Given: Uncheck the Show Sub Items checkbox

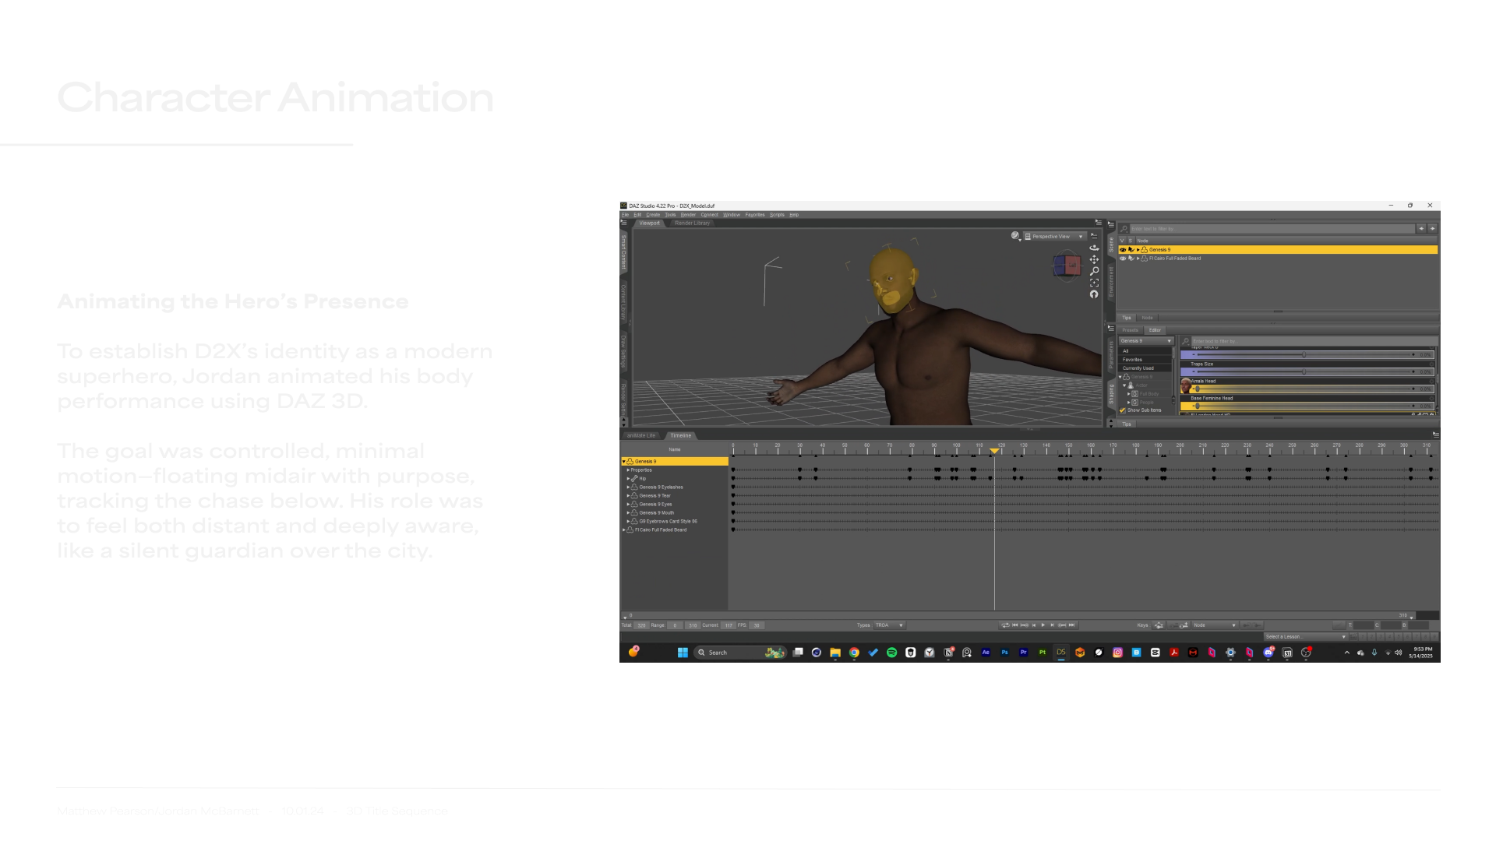Looking at the screenshot, I should [1123, 410].
